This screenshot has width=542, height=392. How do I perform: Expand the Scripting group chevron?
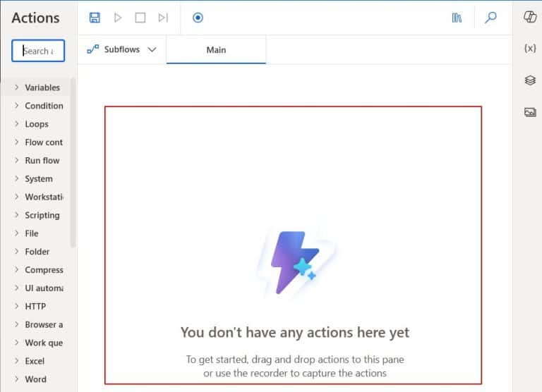(16, 215)
